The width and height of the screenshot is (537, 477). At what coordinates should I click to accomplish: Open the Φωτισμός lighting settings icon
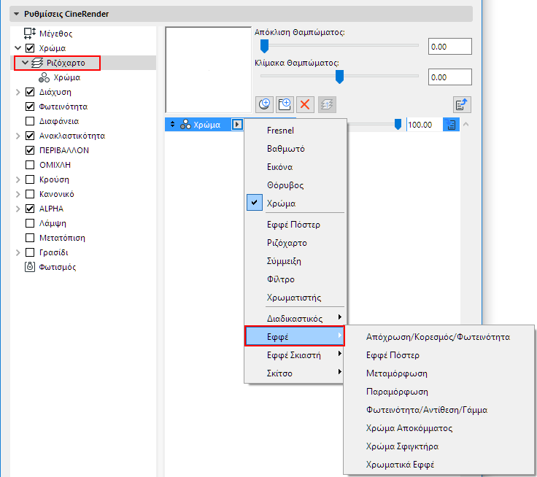[30, 267]
